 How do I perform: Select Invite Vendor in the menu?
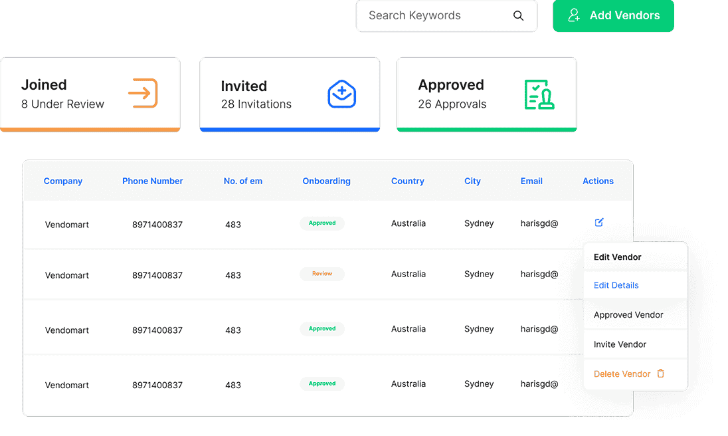point(620,344)
